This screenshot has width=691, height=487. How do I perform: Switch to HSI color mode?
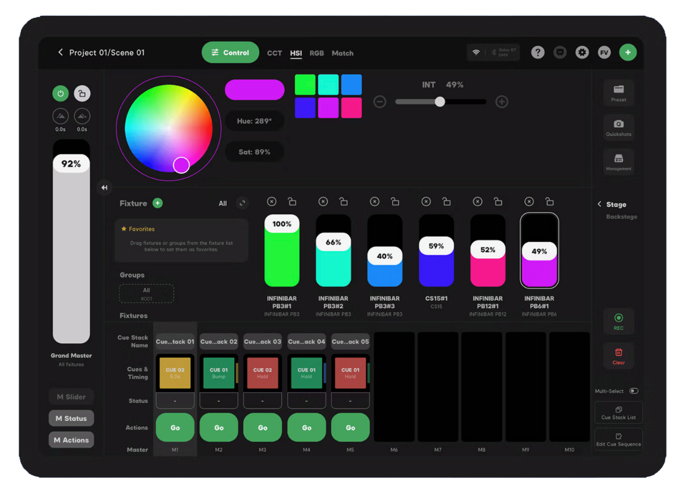[296, 53]
